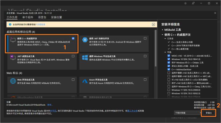Open the 下载时安装 install mode dropdown

(x=188, y=113)
